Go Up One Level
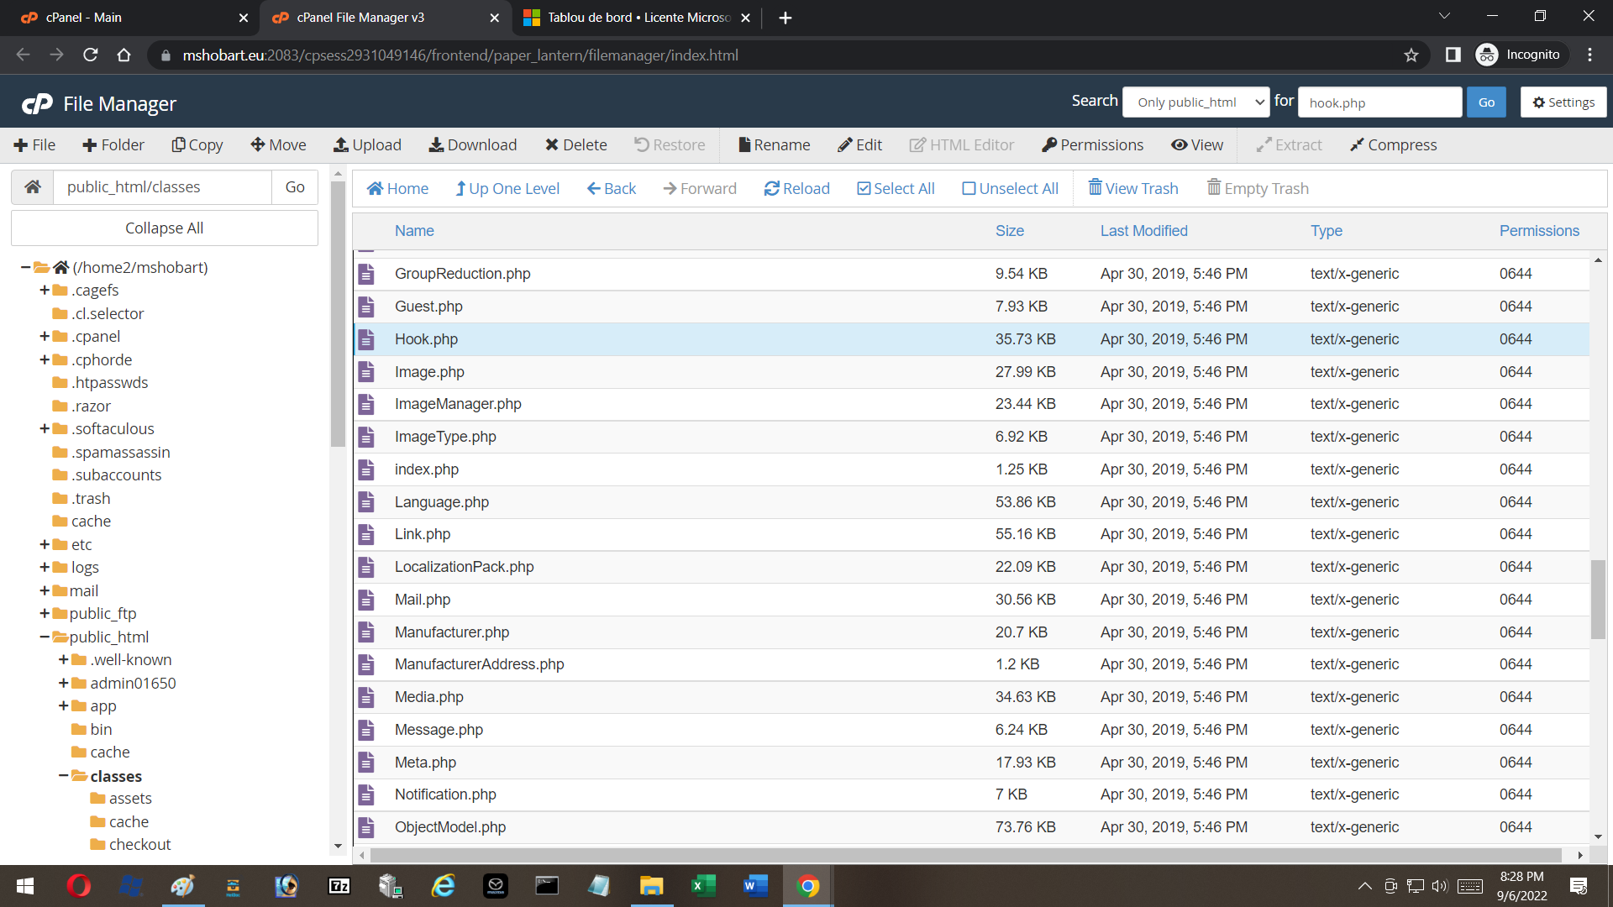 point(507,188)
